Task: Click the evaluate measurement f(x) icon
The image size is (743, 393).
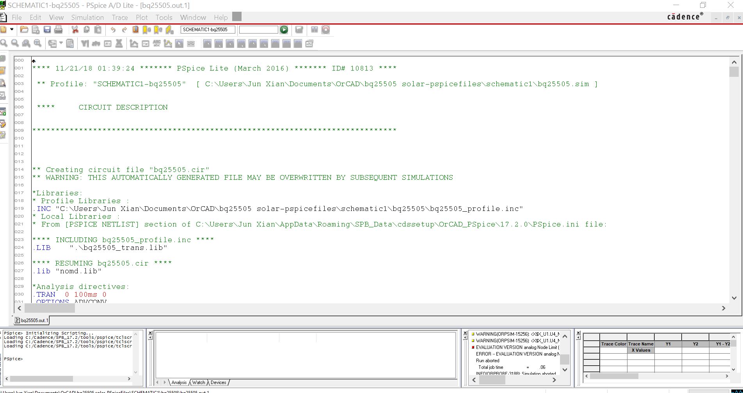Action: click(x=146, y=44)
